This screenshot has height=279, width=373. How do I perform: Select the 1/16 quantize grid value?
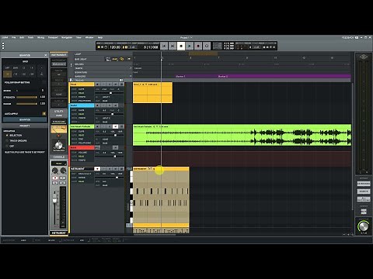(x=16, y=74)
